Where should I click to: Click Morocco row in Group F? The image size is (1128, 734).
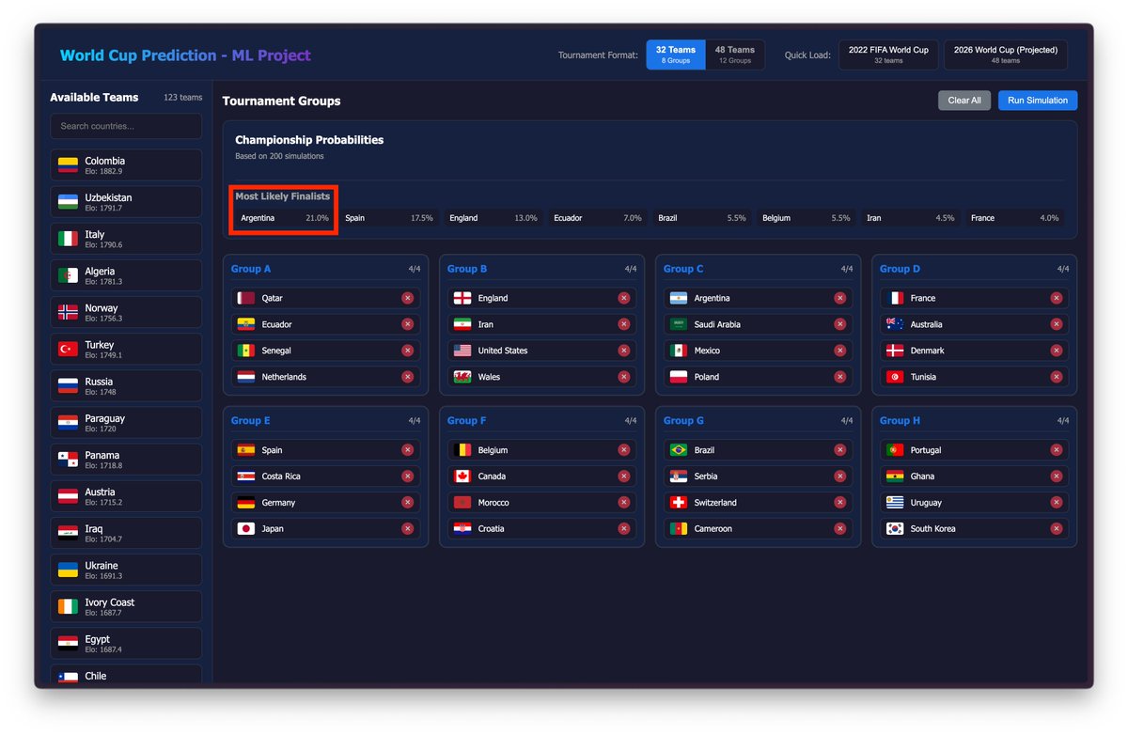click(542, 503)
